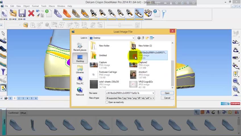241x136 pixels.
Task: Click the Cancel button
Action: click(167, 98)
